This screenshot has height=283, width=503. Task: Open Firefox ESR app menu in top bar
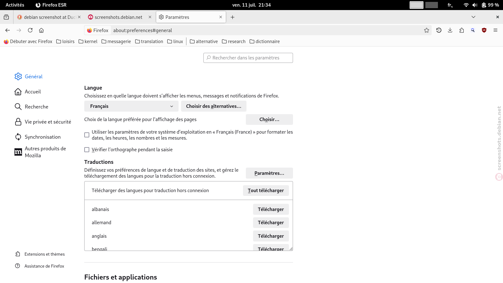pos(51,5)
